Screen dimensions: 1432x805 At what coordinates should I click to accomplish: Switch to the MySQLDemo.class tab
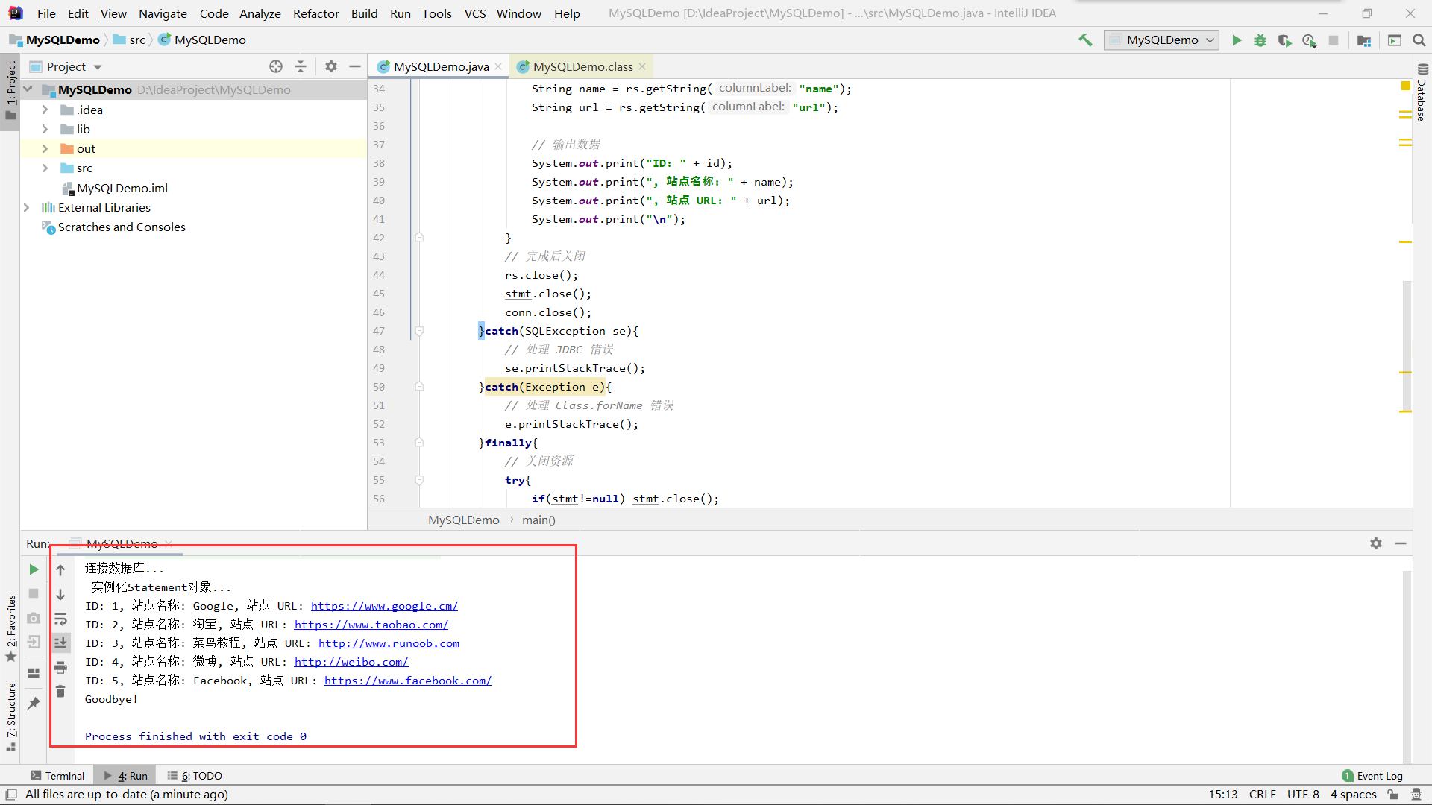point(582,66)
